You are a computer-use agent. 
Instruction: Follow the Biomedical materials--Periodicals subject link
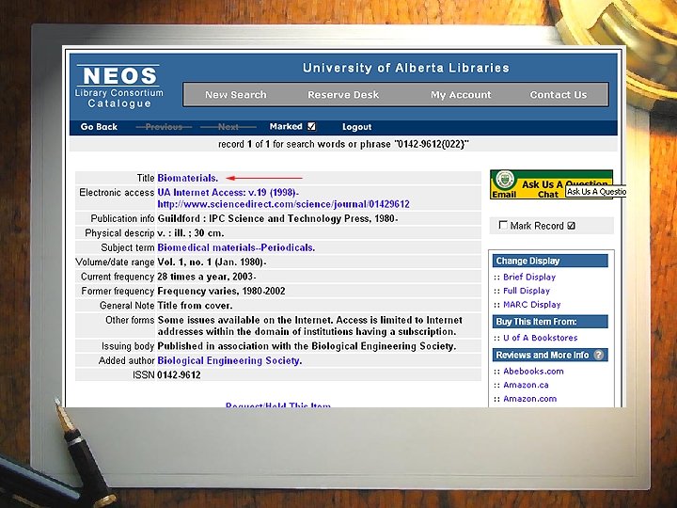pos(236,247)
